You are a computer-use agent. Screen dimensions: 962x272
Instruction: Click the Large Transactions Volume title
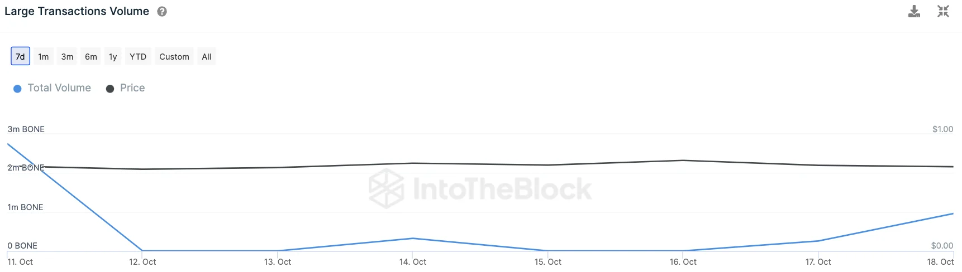(77, 11)
